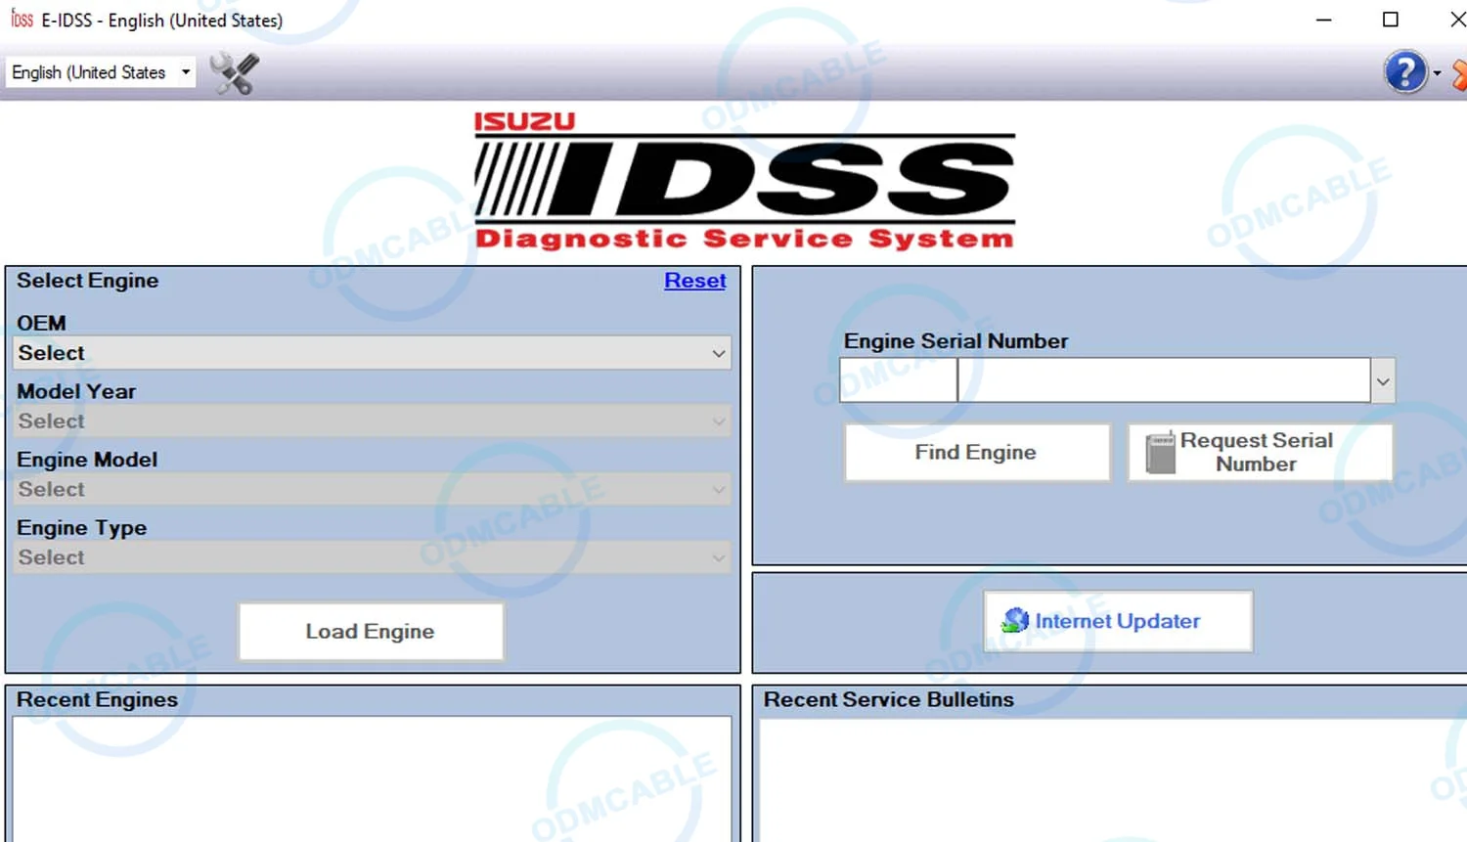Expand the OEM Select dropdown
This screenshot has height=842, width=1467.
(372, 353)
